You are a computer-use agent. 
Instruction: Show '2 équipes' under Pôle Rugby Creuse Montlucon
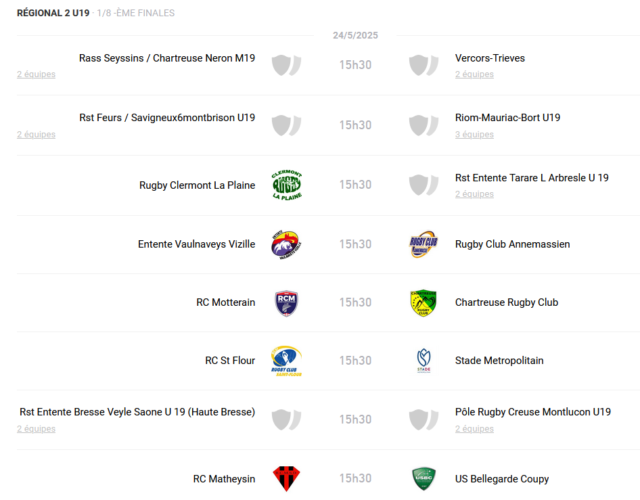474,428
